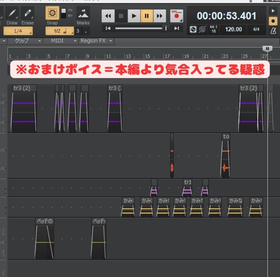Jump to project start with RTZ button
Image resolution: width=280 pixels, height=277 pixels.
coord(108,28)
